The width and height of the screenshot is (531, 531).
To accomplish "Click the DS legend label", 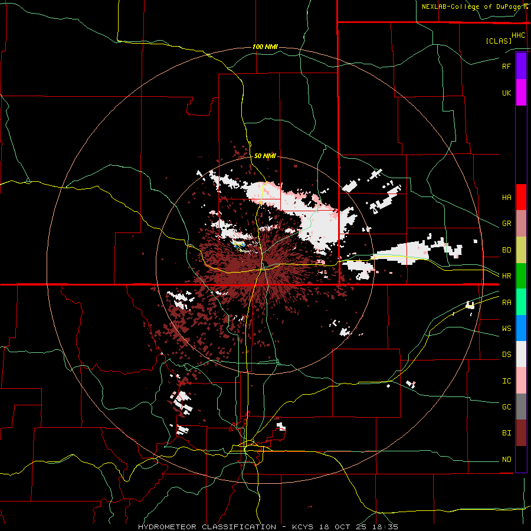I will [x=506, y=355].
